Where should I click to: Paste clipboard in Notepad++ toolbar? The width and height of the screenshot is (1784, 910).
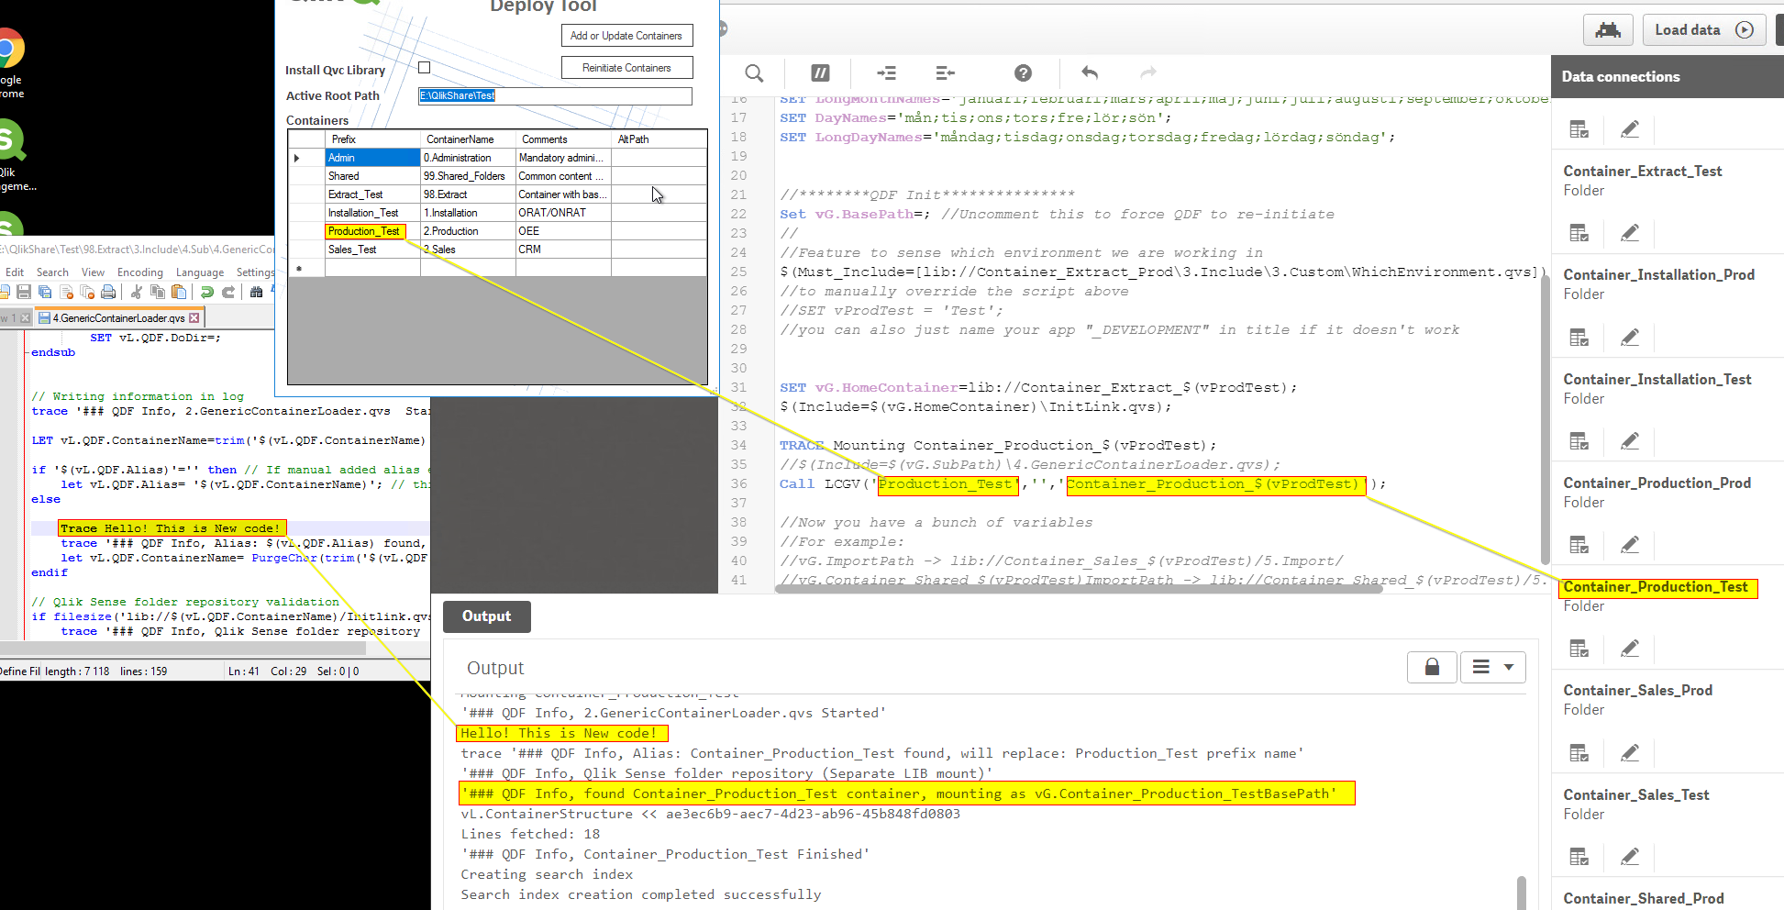pyautogui.click(x=179, y=292)
